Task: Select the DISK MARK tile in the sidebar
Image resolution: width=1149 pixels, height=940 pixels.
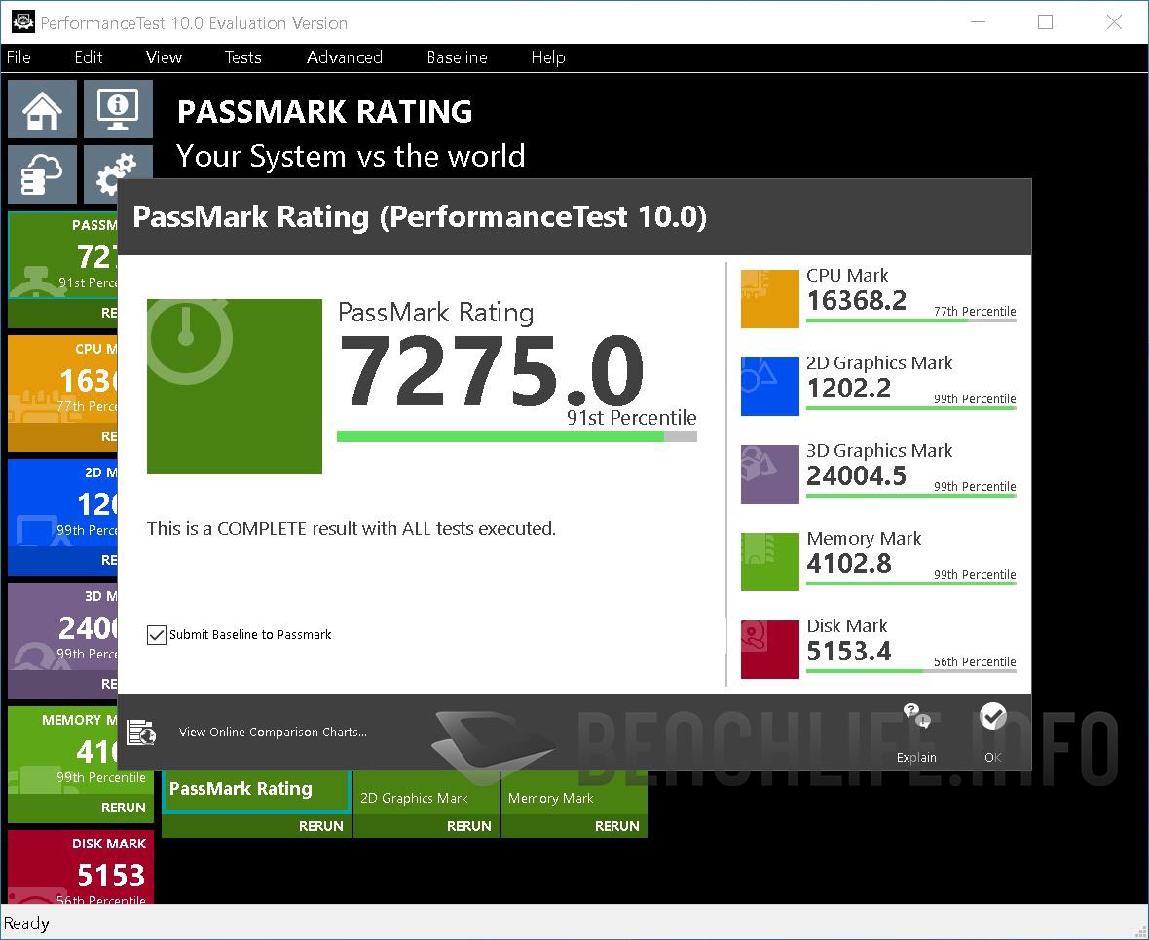Action: (x=80, y=867)
